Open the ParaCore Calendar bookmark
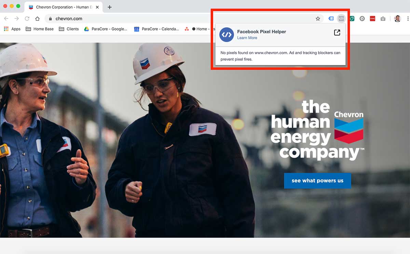410x254 pixels. point(156,29)
